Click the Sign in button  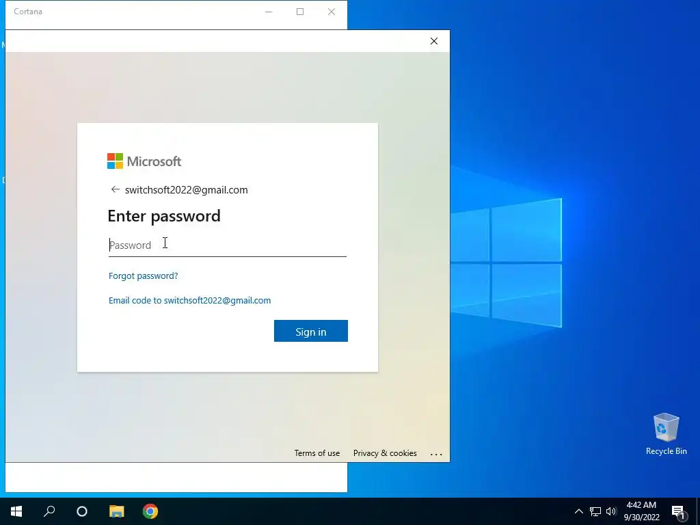point(311,331)
